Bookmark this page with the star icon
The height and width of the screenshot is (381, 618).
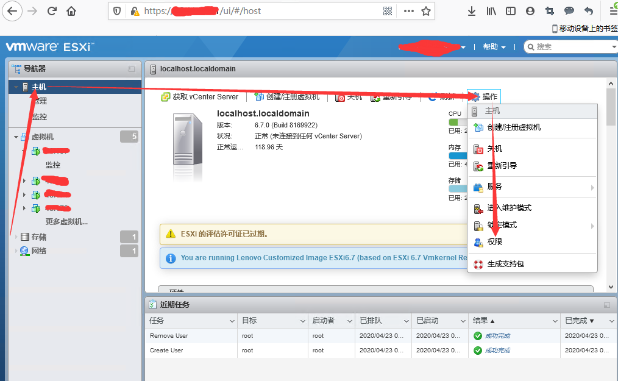[426, 11]
